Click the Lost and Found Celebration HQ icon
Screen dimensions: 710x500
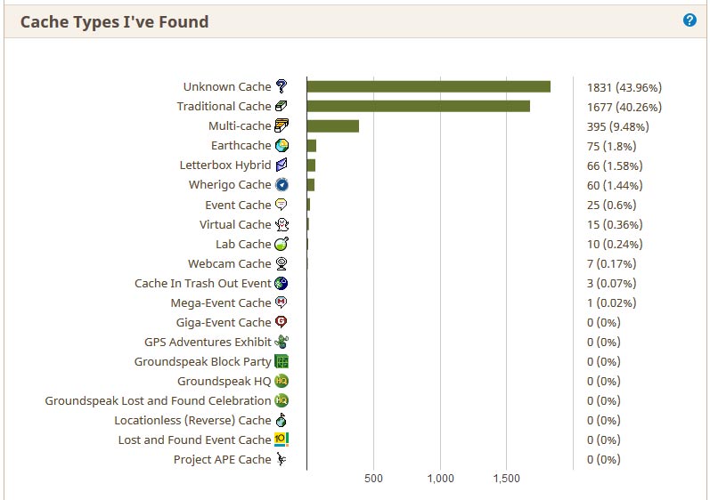[282, 400]
